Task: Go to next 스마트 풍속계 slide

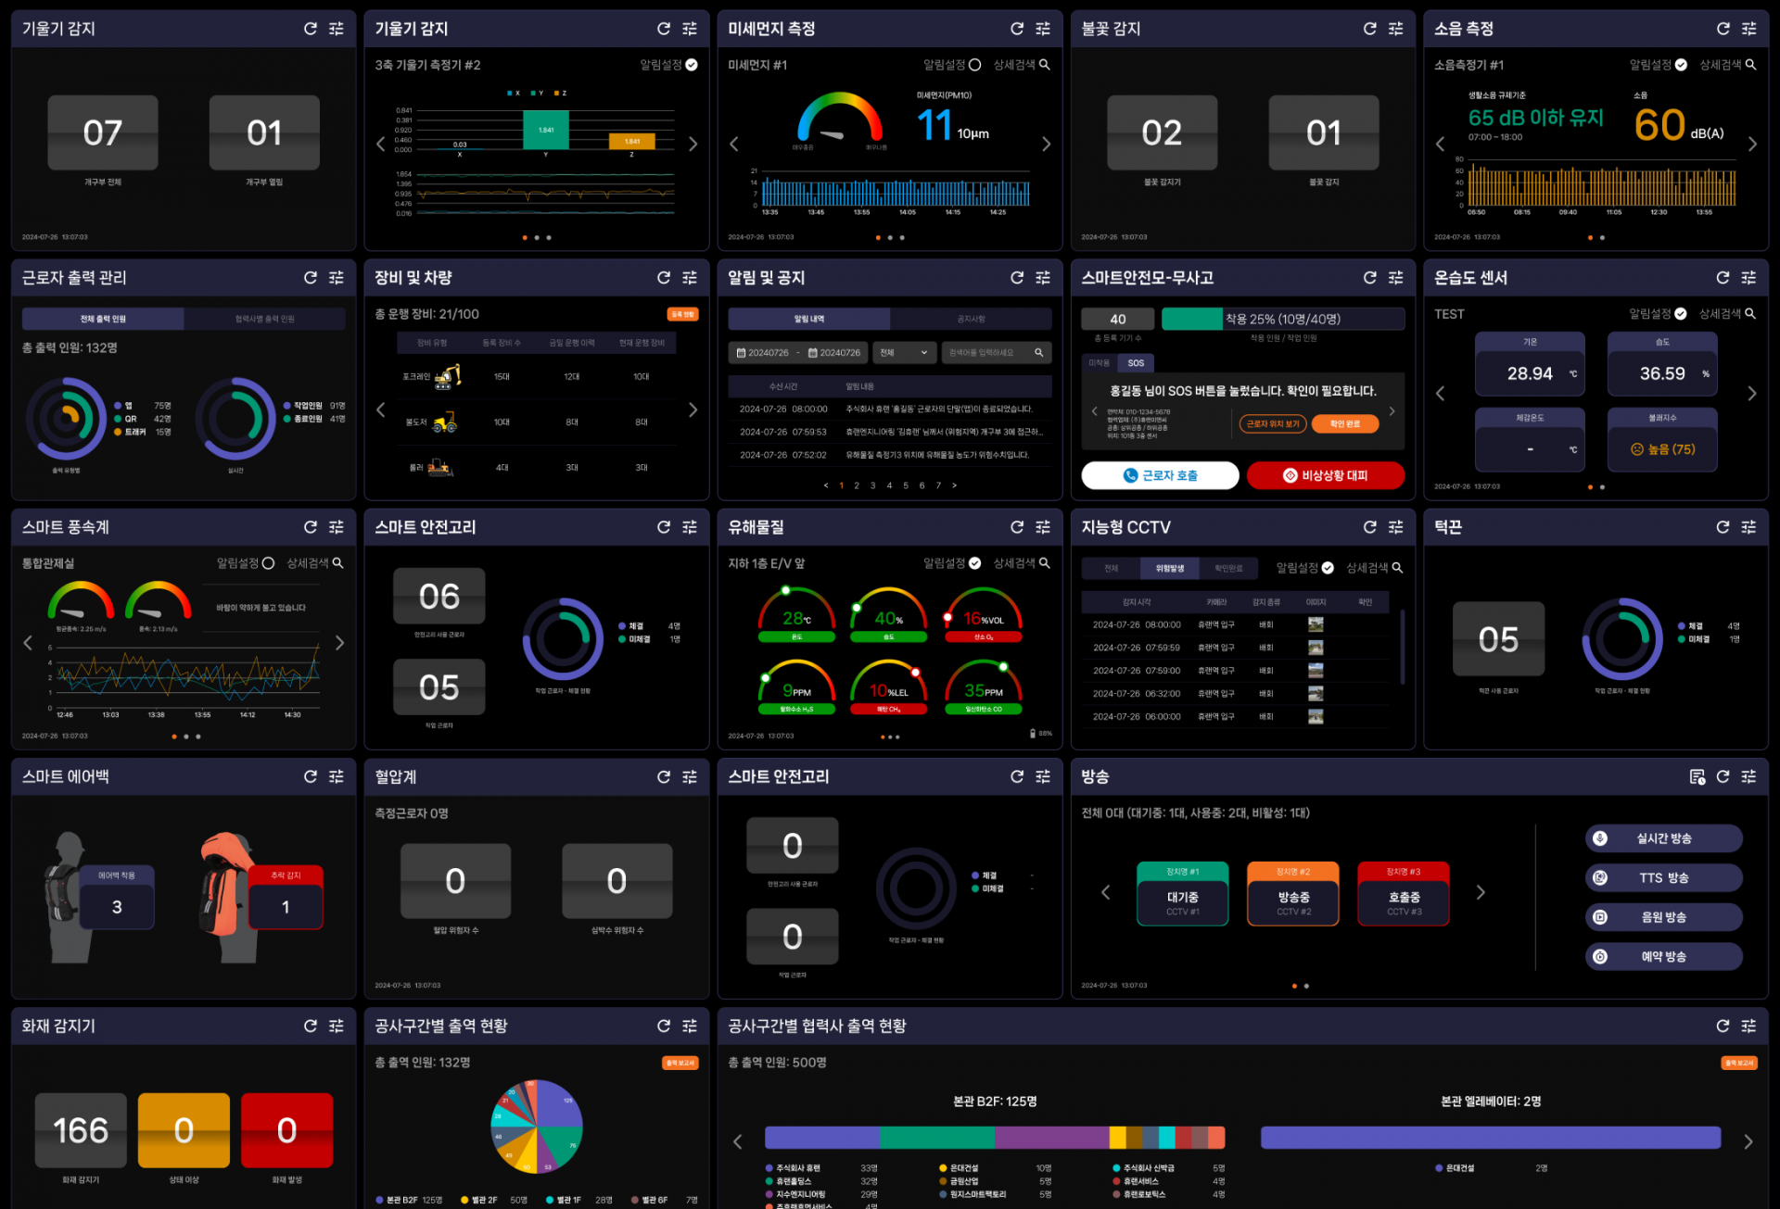Action: click(339, 643)
